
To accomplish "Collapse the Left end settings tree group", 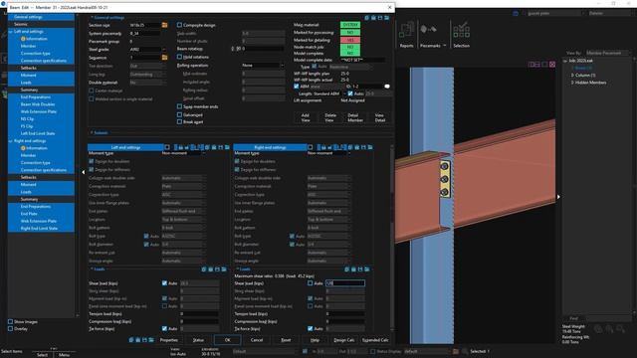I will point(11,32).
